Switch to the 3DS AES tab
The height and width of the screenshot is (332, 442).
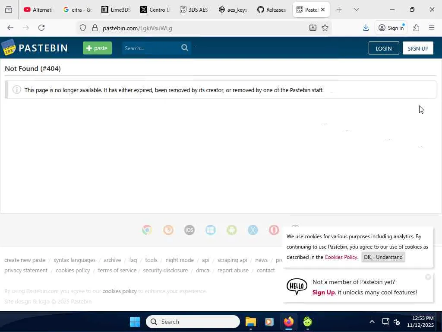(x=194, y=10)
